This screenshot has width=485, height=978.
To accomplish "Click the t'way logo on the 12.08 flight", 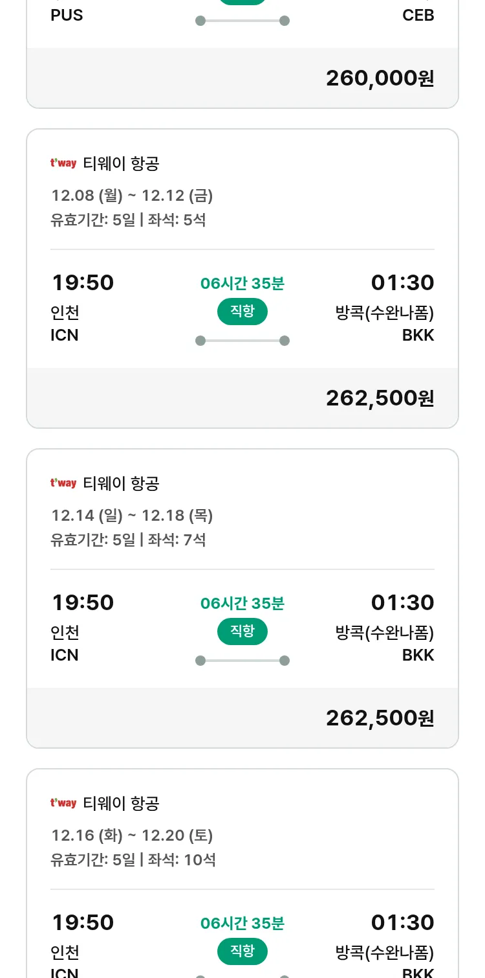I will click(63, 163).
